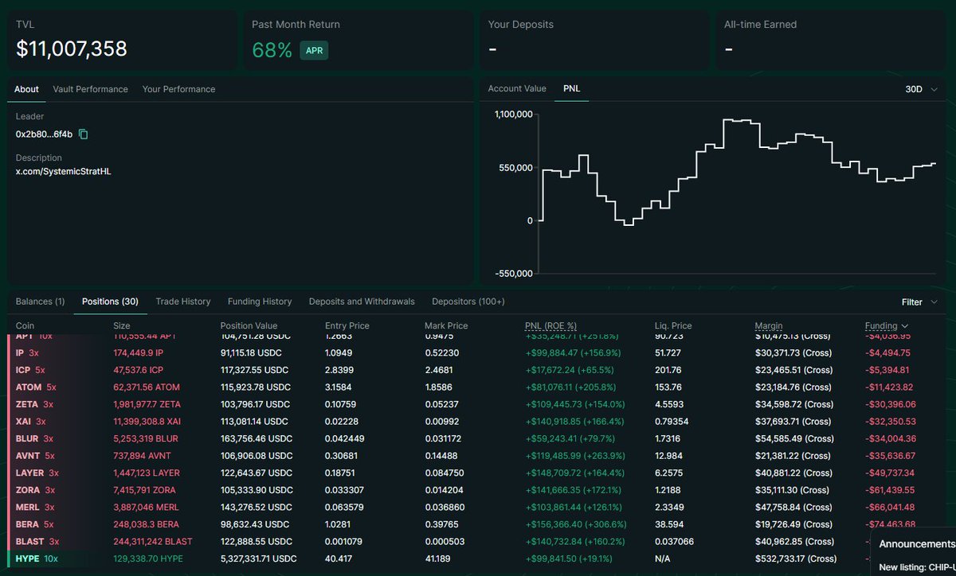Expand the Filter dropdown
The image size is (956, 576).
[919, 302]
